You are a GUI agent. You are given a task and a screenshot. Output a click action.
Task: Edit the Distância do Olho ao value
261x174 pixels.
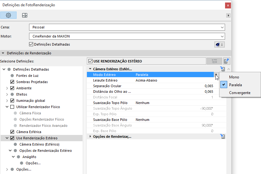[x=209, y=92]
